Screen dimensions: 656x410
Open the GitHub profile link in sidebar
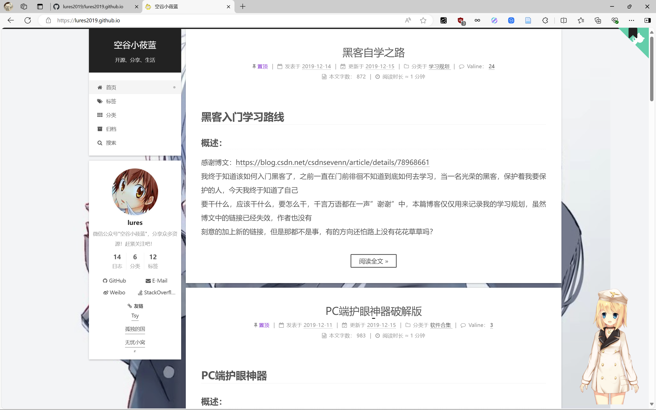[x=115, y=281]
